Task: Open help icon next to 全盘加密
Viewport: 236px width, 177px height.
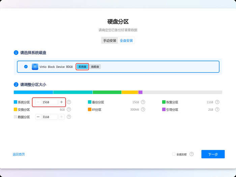Action: point(191,154)
